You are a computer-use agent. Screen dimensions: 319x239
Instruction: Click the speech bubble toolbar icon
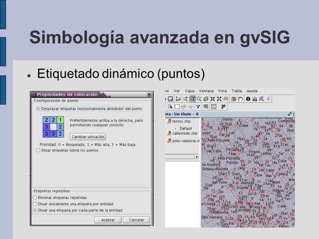point(190,107)
